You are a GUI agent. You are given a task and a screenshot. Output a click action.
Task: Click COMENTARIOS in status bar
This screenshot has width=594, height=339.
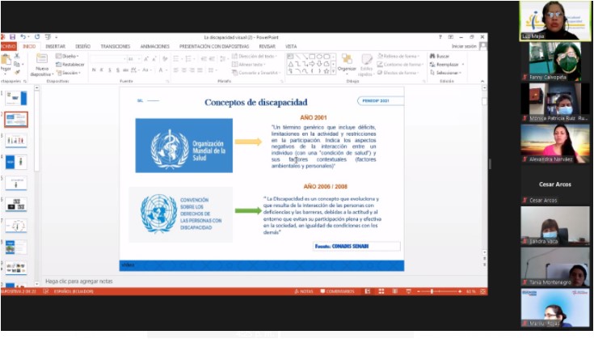point(337,291)
